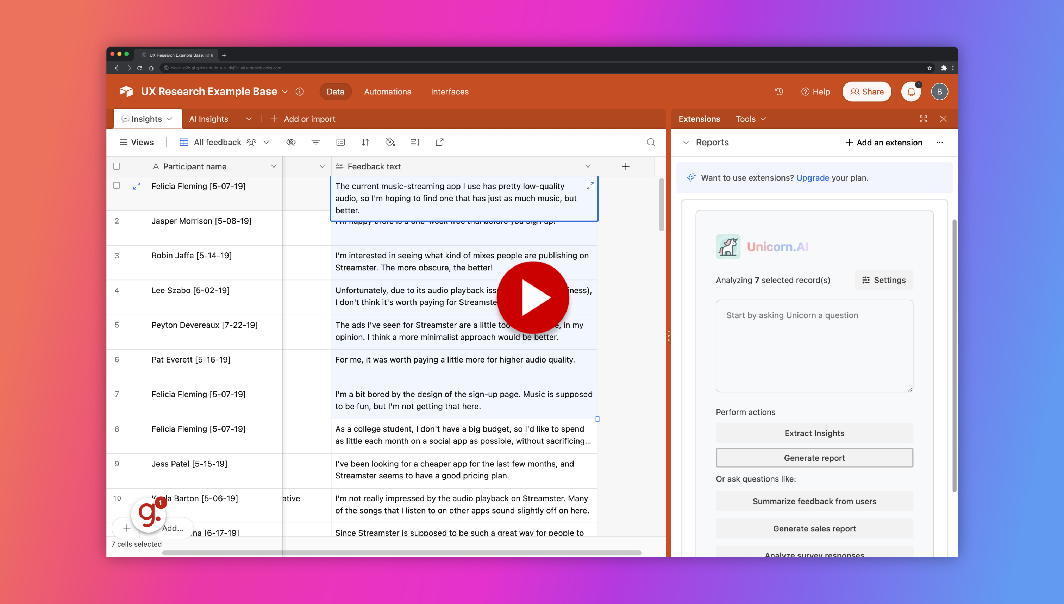Expand the selected feedback text cell
The height and width of the screenshot is (604, 1064).
(589, 185)
